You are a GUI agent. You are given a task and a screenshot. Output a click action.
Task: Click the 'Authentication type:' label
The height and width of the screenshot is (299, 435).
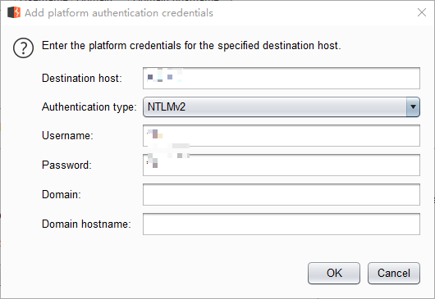(x=89, y=107)
